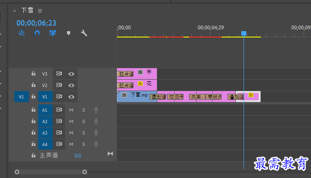
Task: Click the nest sequence insert icon
Action: coord(22,33)
